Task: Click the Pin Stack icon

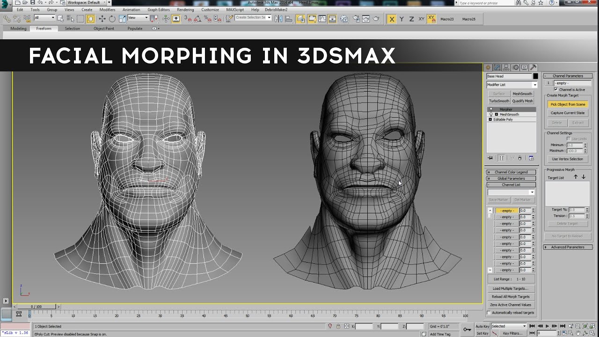Action: point(490,158)
